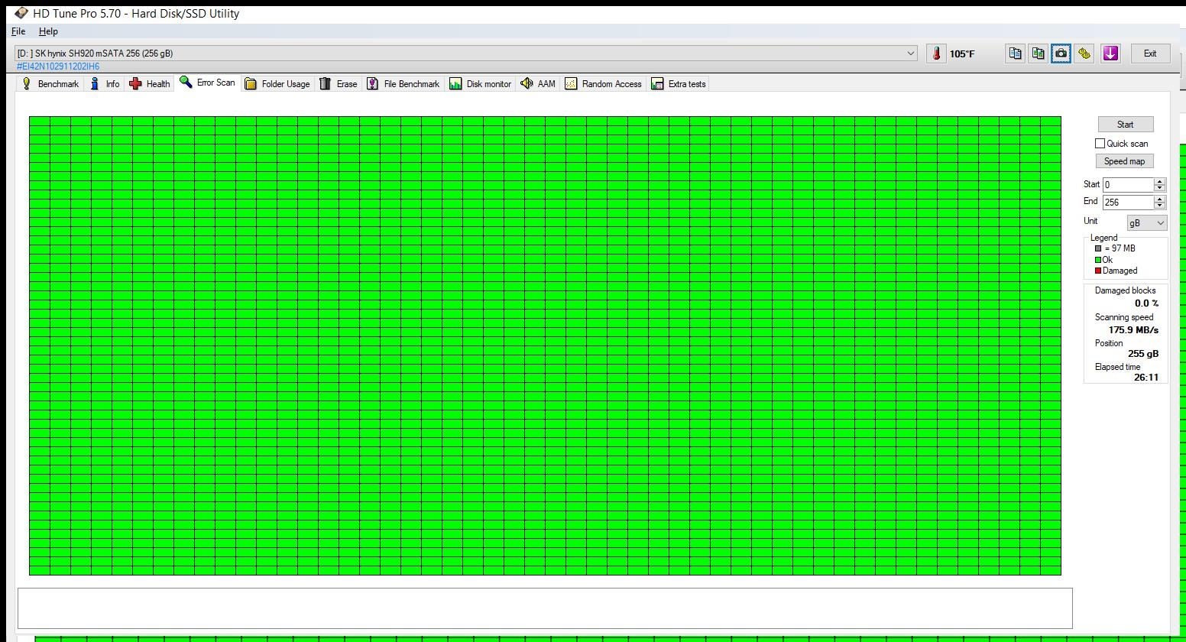Open the Disk monitor tab
The height and width of the screenshot is (642, 1186).
tap(481, 84)
